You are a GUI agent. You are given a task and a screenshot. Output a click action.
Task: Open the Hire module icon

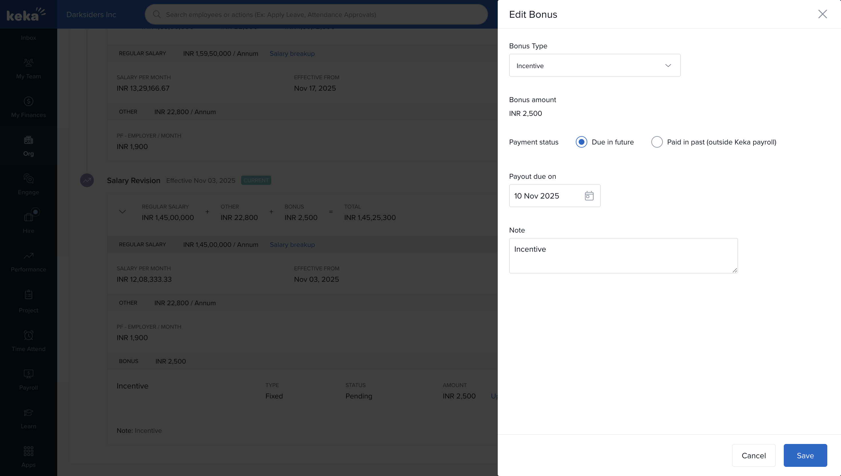[28, 217]
